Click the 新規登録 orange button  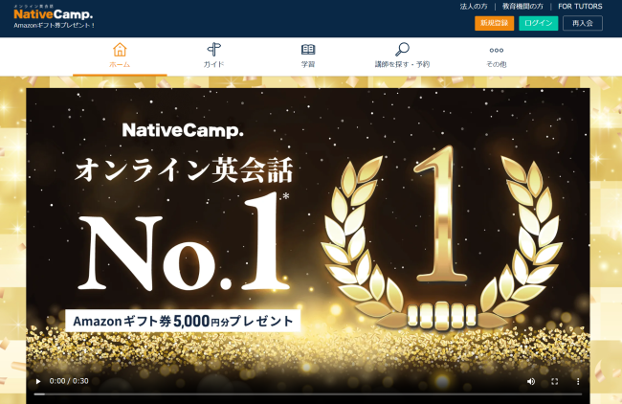495,23
